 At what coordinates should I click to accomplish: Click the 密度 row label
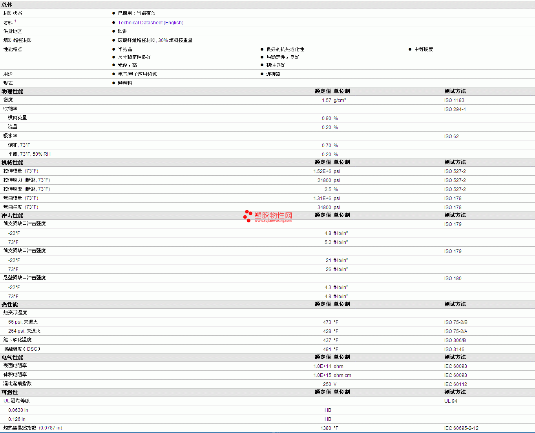pyautogui.click(x=8, y=100)
